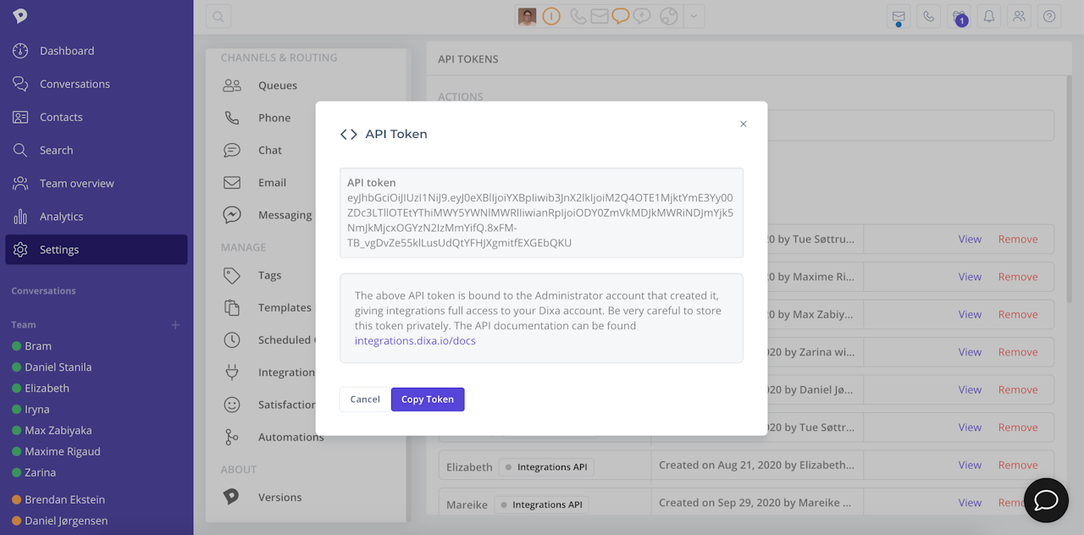This screenshot has width=1084, height=535.
Task: Click the team members icon in header
Action: (x=1019, y=16)
